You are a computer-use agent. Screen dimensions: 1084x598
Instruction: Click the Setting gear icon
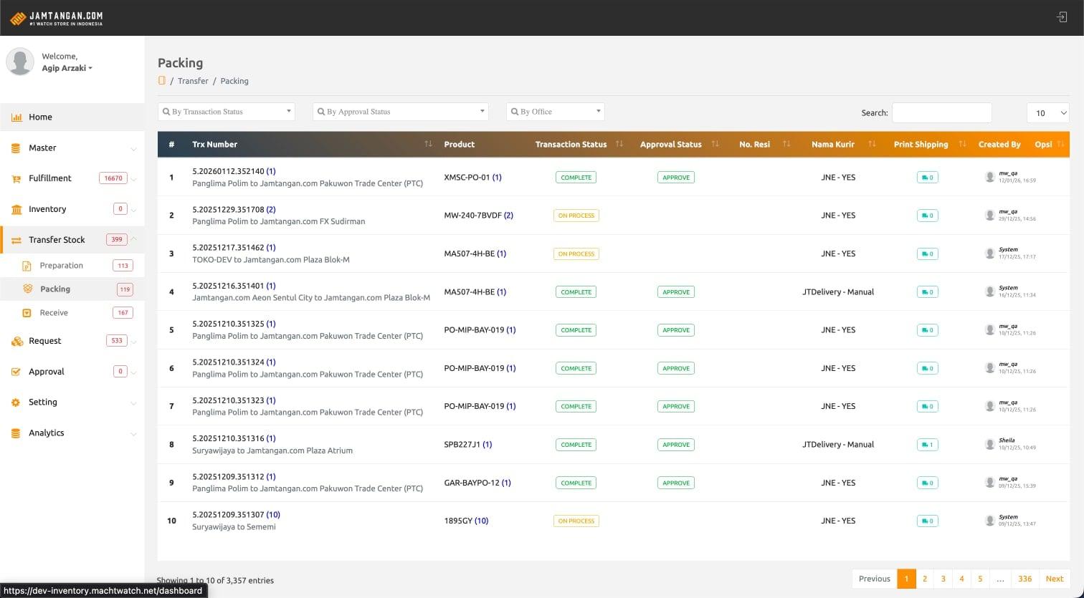point(16,402)
